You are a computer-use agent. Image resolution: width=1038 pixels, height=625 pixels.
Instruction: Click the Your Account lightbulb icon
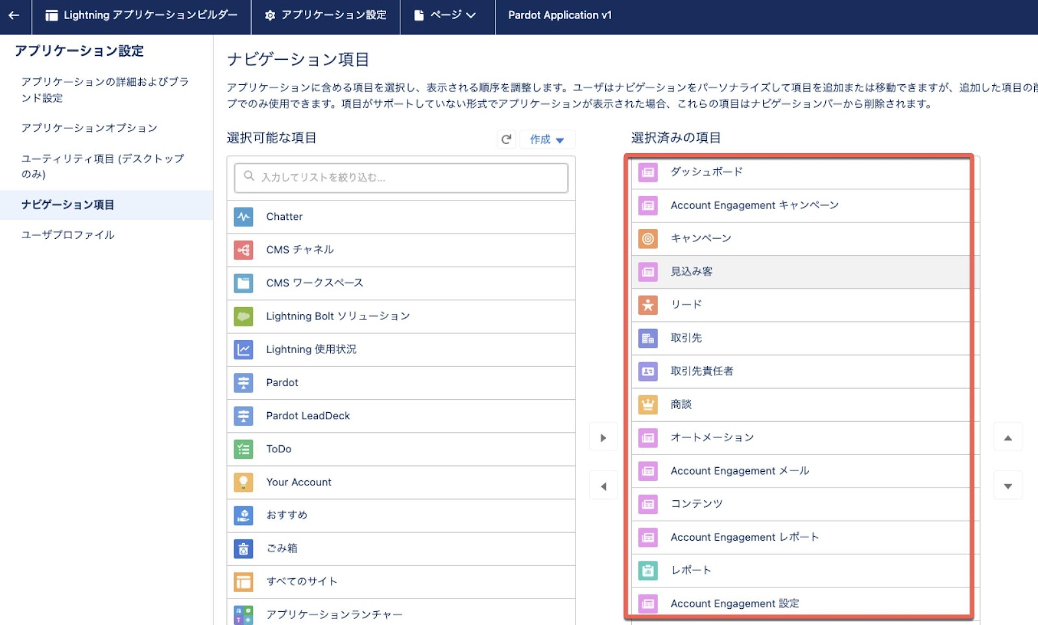(243, 482)
